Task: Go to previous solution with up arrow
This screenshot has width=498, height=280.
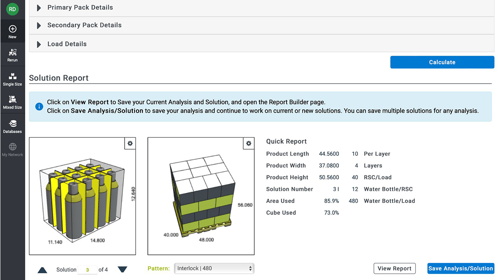Action: pos(42,270)
